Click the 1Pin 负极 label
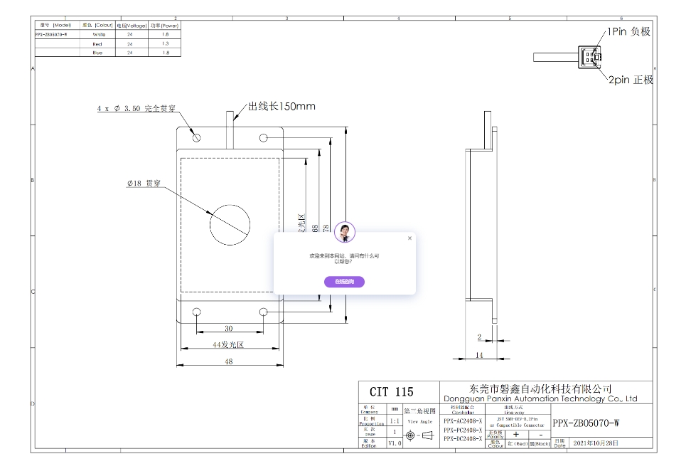 point(628,32)
